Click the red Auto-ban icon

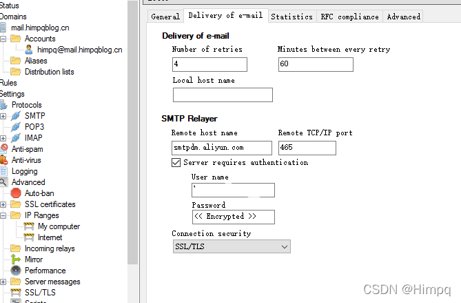[16, 193]
